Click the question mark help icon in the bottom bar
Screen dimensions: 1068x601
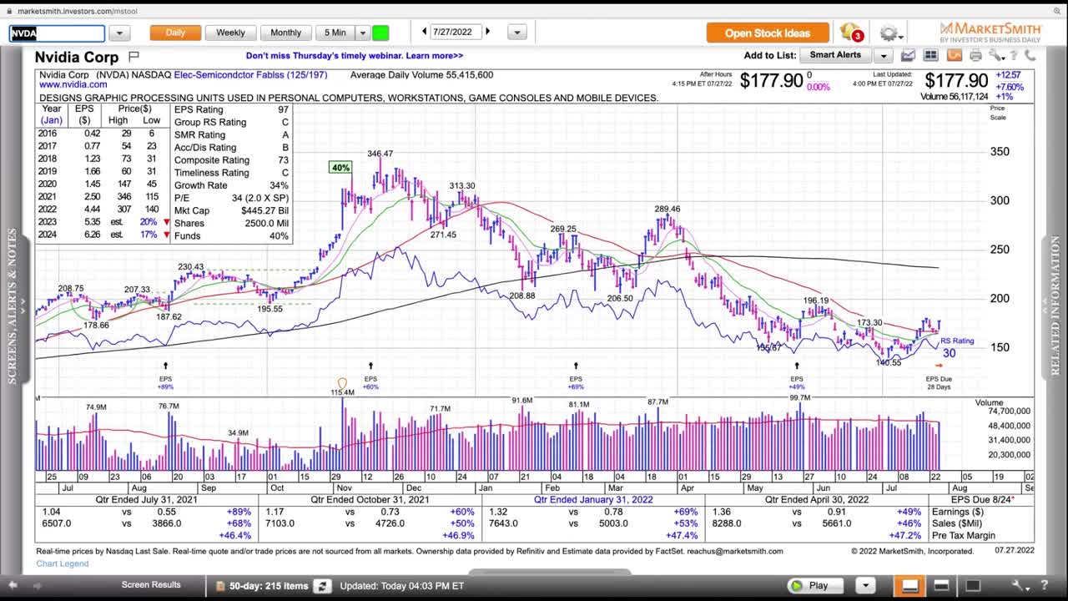[x=1045, y=585]
